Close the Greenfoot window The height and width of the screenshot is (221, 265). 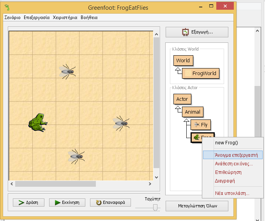[225, 6]
